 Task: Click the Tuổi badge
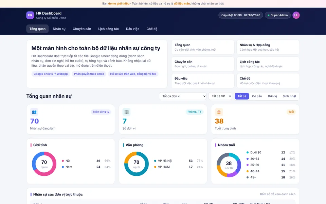291,112
